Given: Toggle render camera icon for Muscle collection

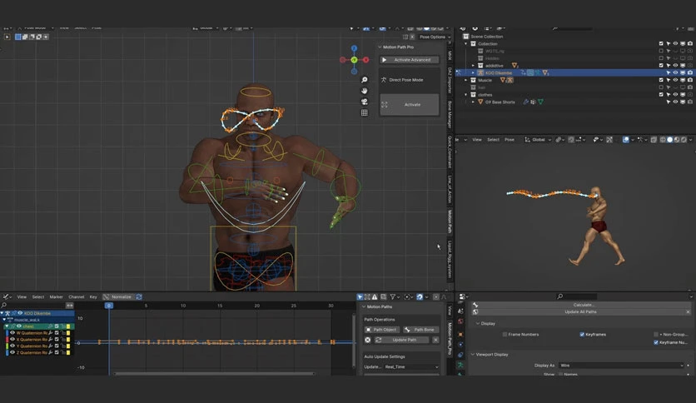Looking at the screenshot, I should pos(690,80).
